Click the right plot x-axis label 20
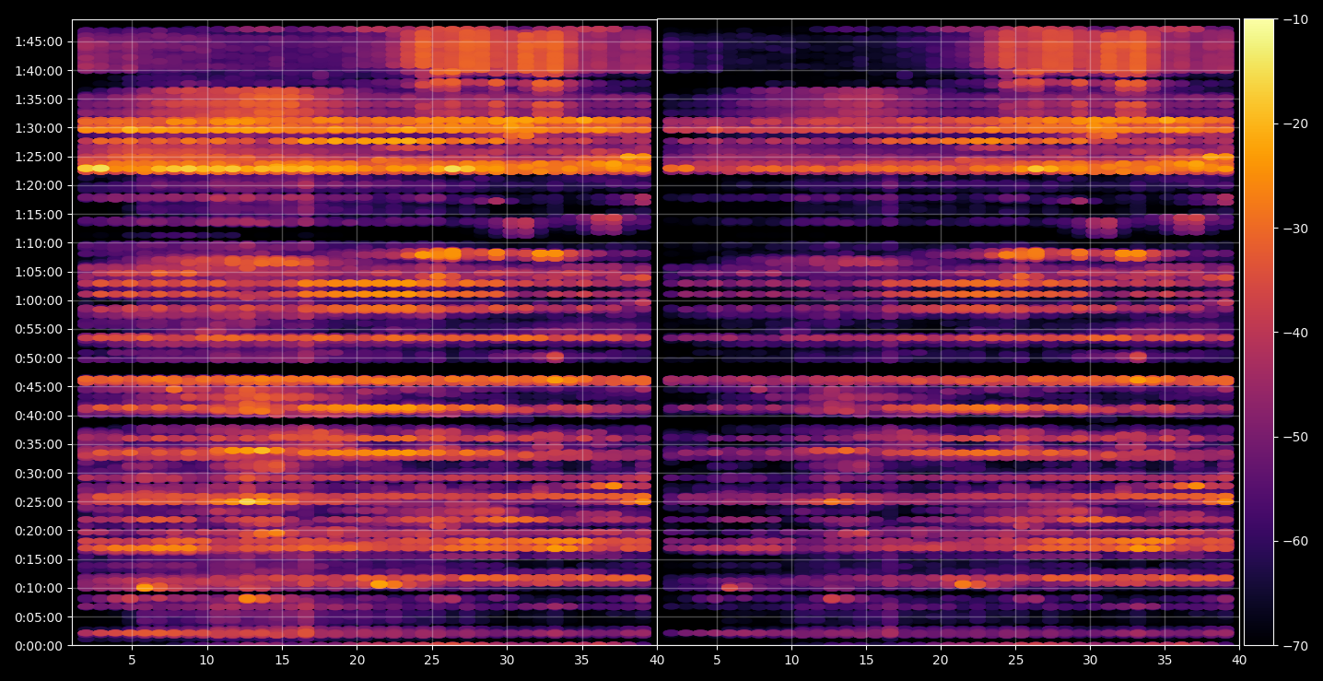Viewport: 1323px width, 681px height. 941,661
